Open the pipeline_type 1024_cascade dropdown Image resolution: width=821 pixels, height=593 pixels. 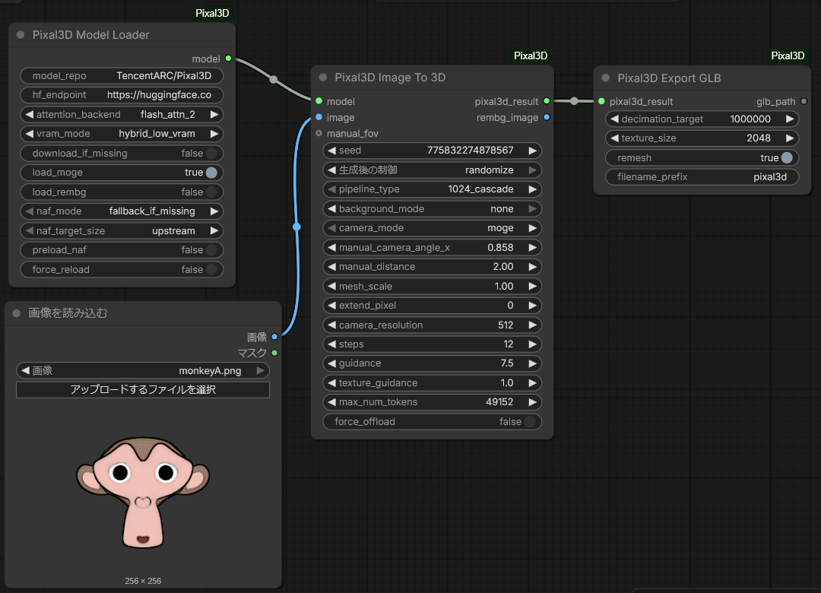pyautogui.click(x=432, y=189)
